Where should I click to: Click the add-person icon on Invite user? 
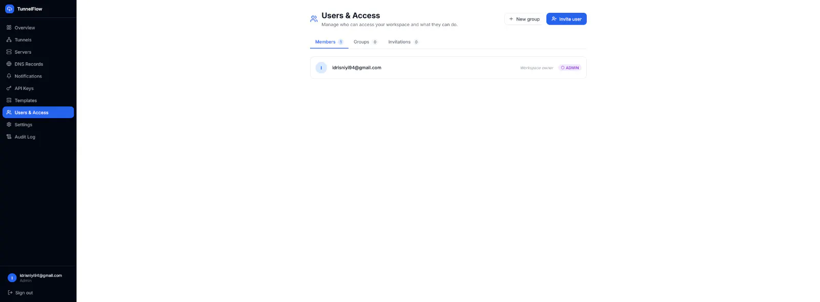click(x=554, y=19)
